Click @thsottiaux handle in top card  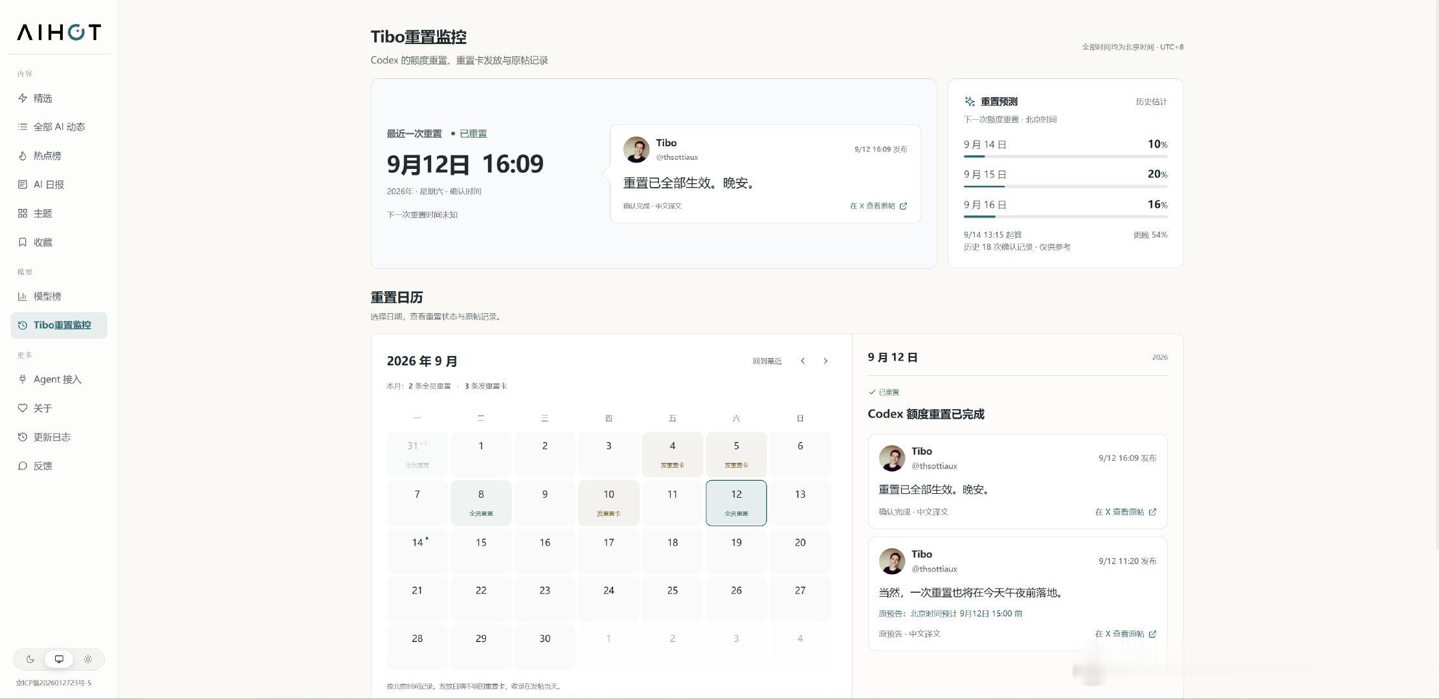[677, 157]
